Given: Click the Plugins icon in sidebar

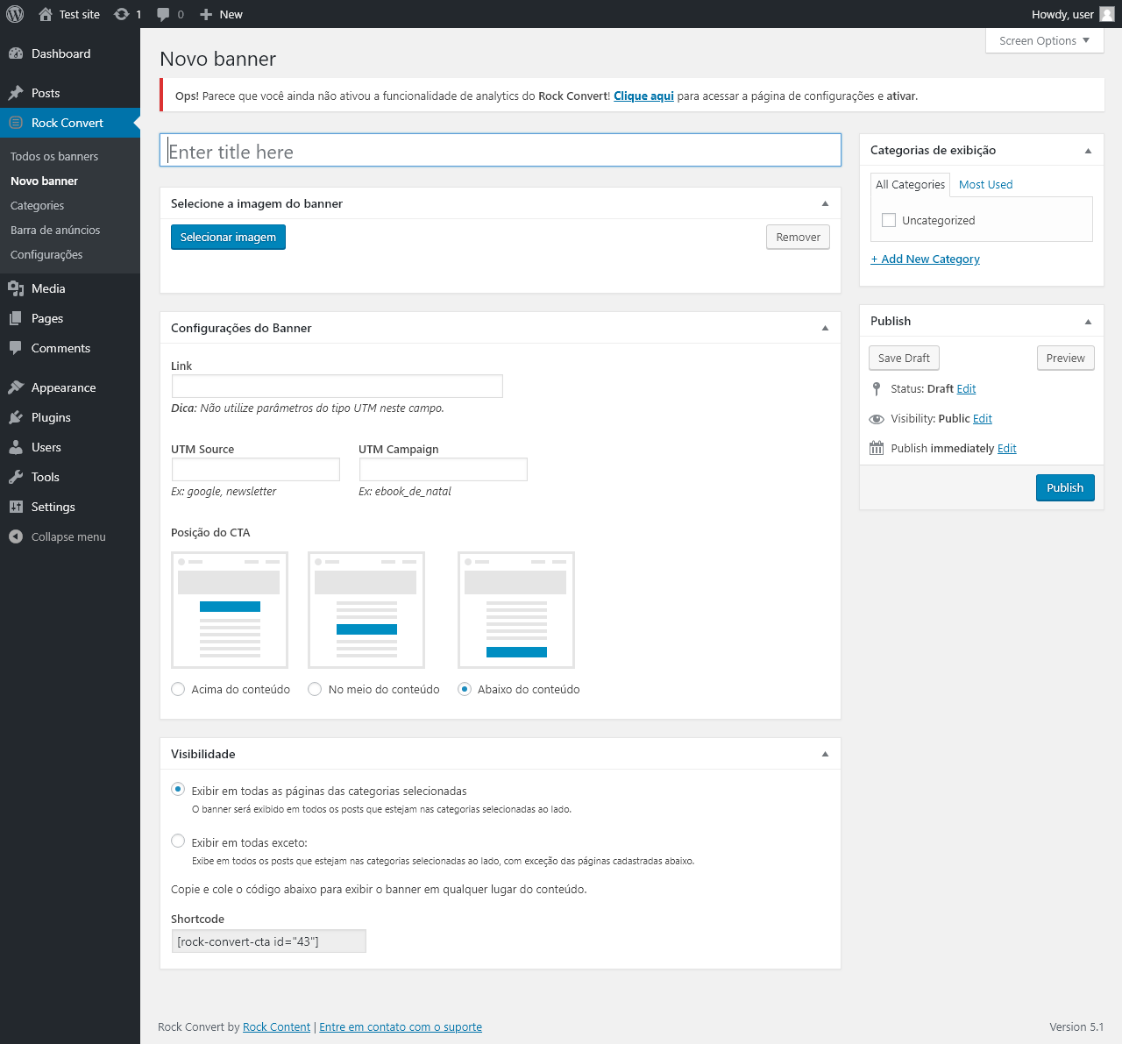Looking at the screenshot, I should point(16,417).
